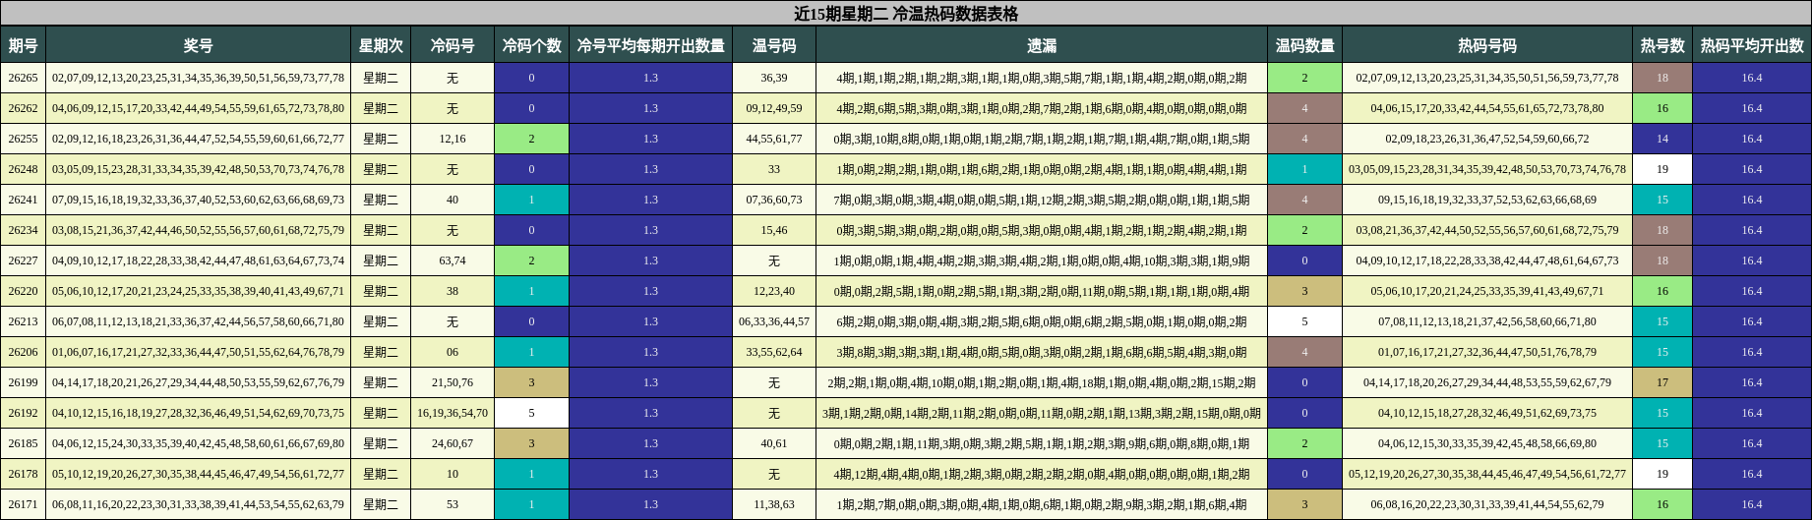1812x520 pixels.
Task: Click the hot numbers cell of row 26178
Action: point(1487,474)
